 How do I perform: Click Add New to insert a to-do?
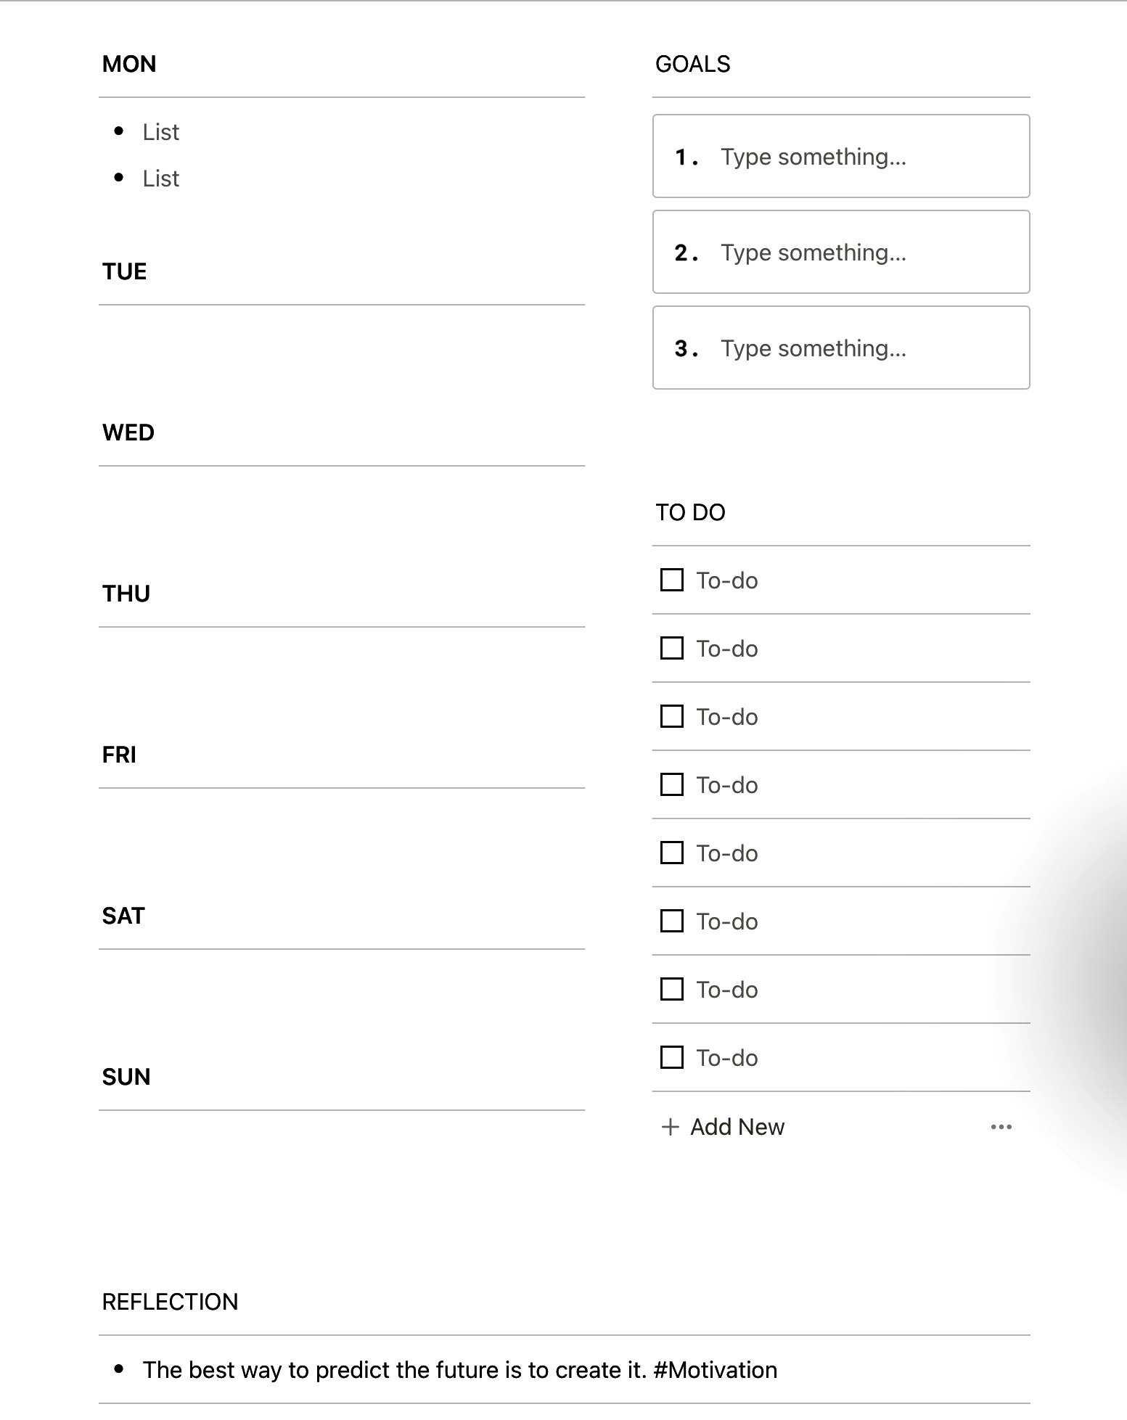(x=736, y=1127)
